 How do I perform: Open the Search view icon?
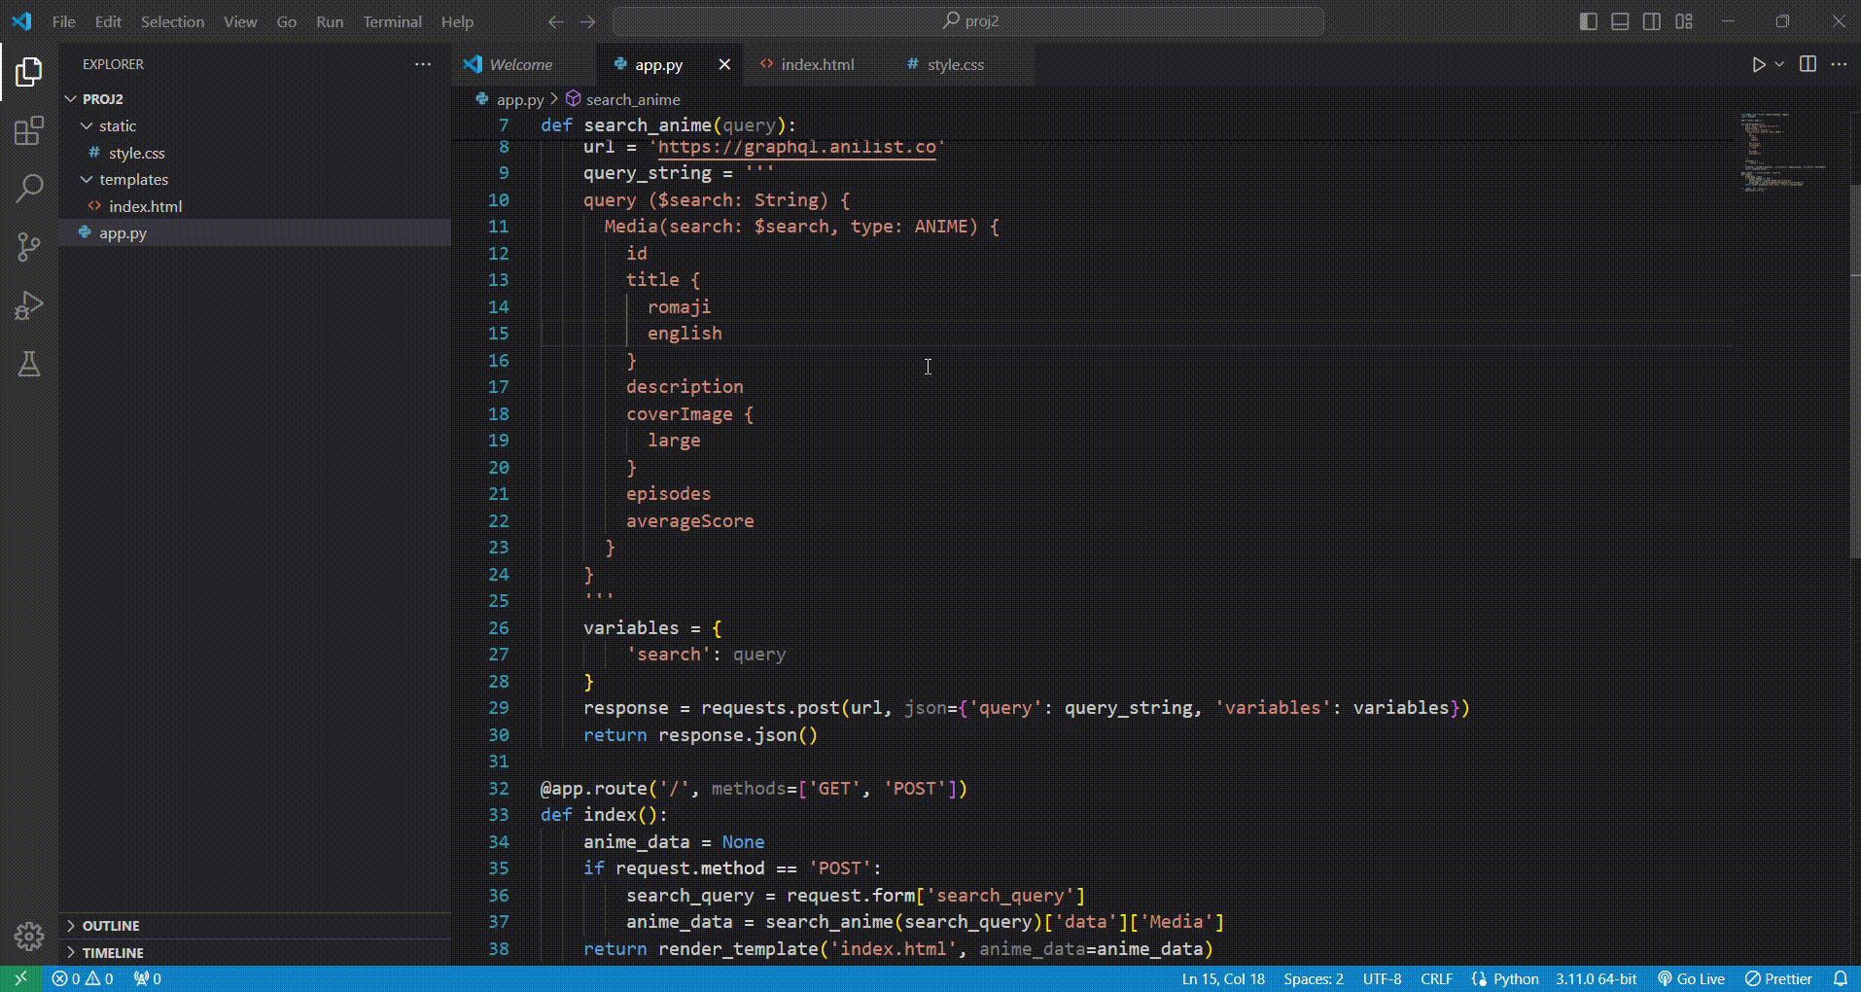pyautogui.click(x=29, y=189)
